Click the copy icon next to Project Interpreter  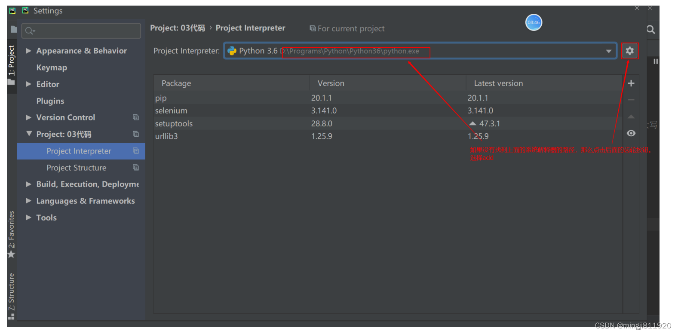[136, 151]
